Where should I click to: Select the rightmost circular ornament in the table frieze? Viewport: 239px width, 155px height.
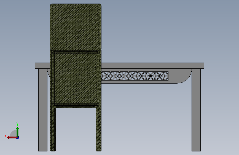[164, 76]
